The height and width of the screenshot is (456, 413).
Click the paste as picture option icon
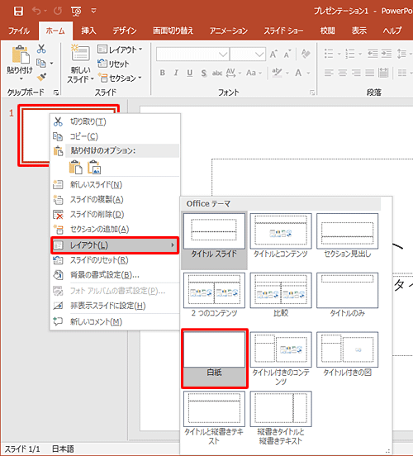pyautogui.click(x=94, y=167)
